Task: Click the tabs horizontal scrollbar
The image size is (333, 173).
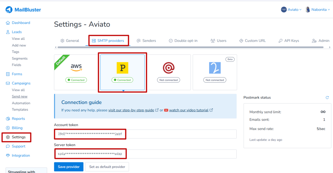Action: (191, 47)
